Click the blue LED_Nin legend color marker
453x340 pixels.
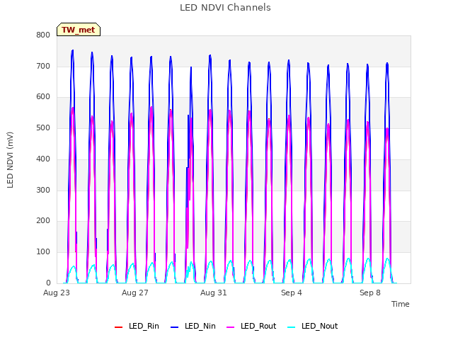pyautogui.click(x=175, y=327)
